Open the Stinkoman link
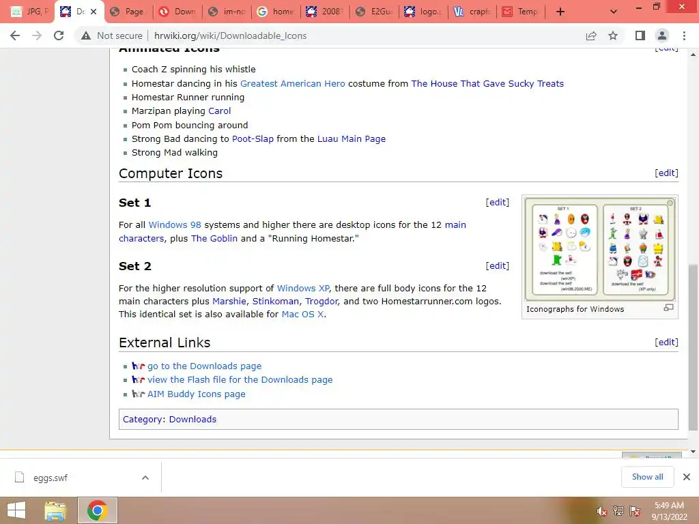699x524 pixels. (276, 301)
